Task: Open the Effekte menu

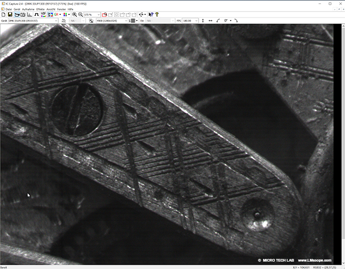Action: [x=40, y=10]
